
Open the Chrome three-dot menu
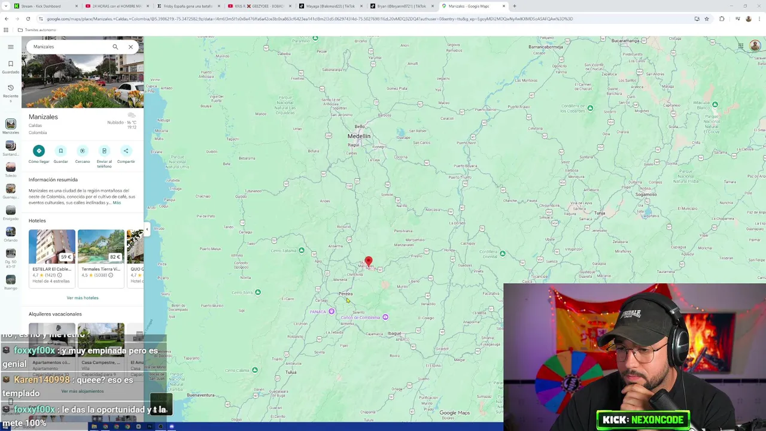point(759,19)
